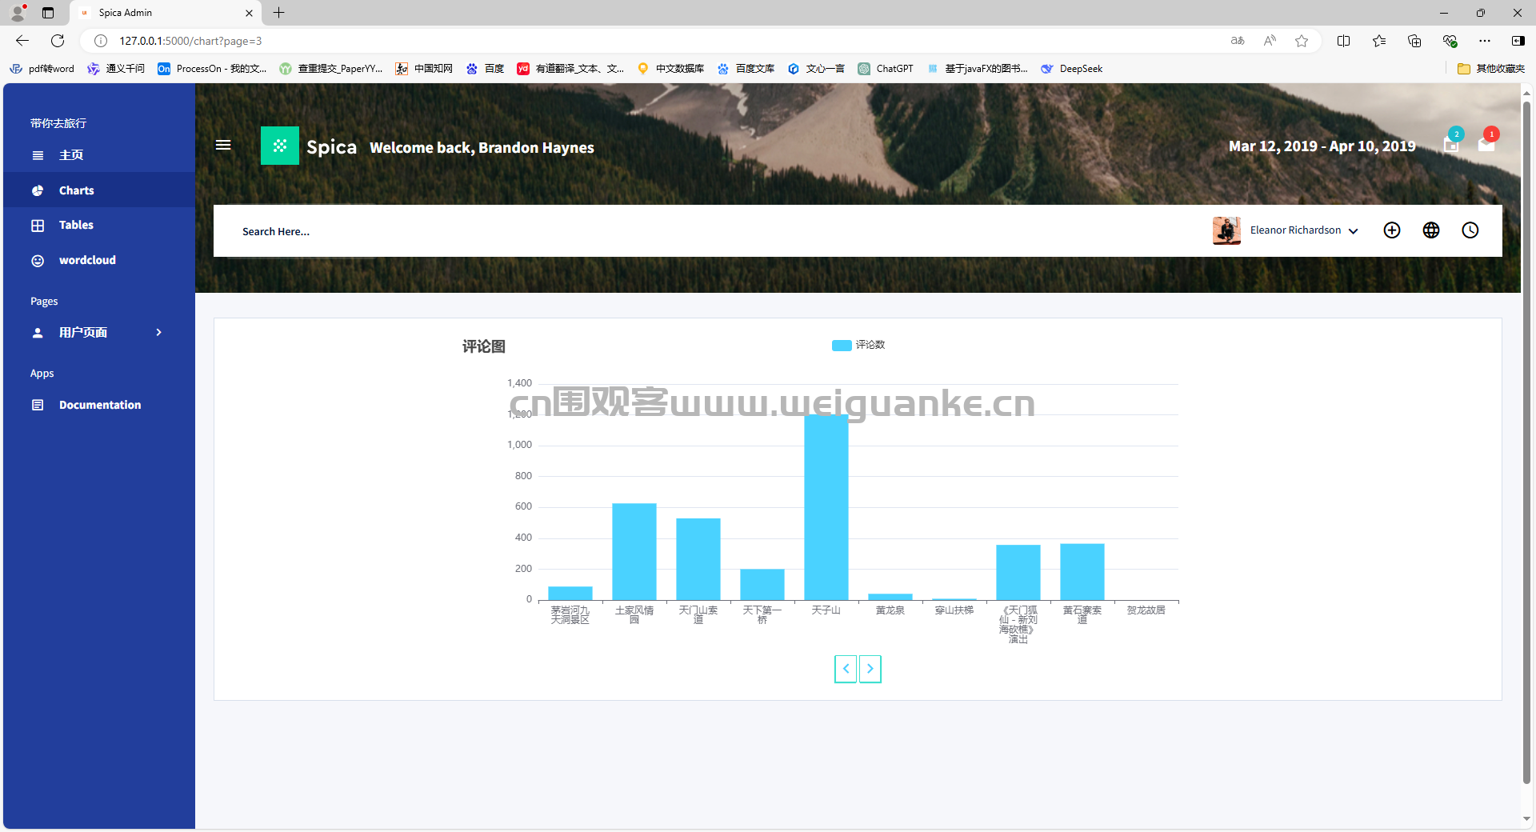Go to next chart page arrow

(870, 669)
